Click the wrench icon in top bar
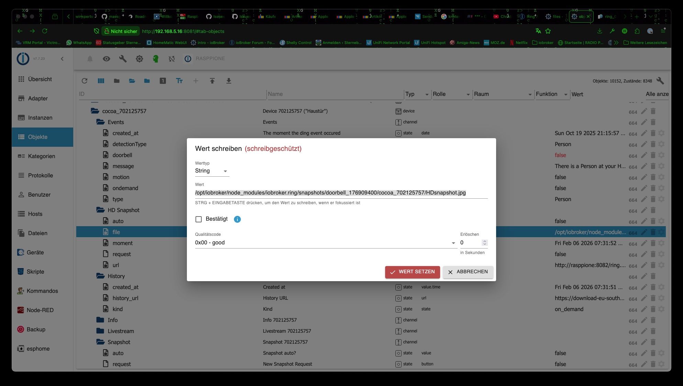 click(x=123, y=59)
